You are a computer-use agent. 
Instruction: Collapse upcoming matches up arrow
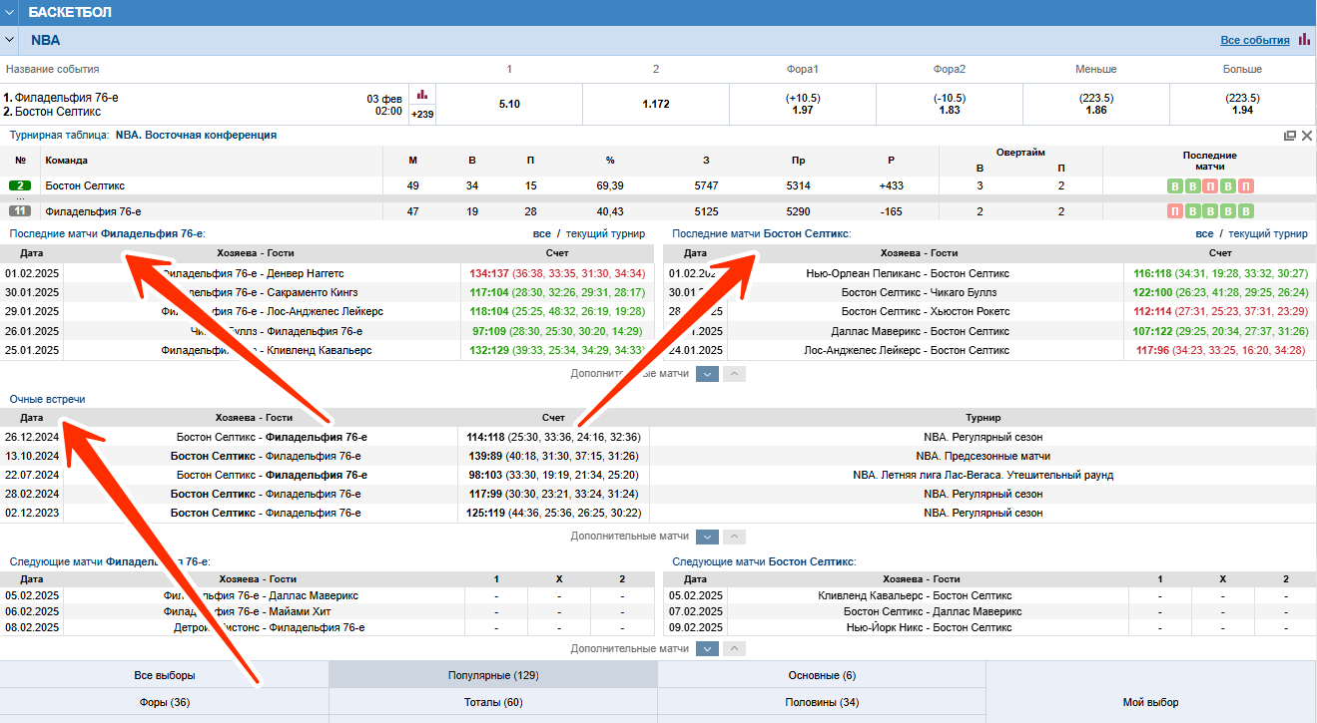[x=734, y=648]
